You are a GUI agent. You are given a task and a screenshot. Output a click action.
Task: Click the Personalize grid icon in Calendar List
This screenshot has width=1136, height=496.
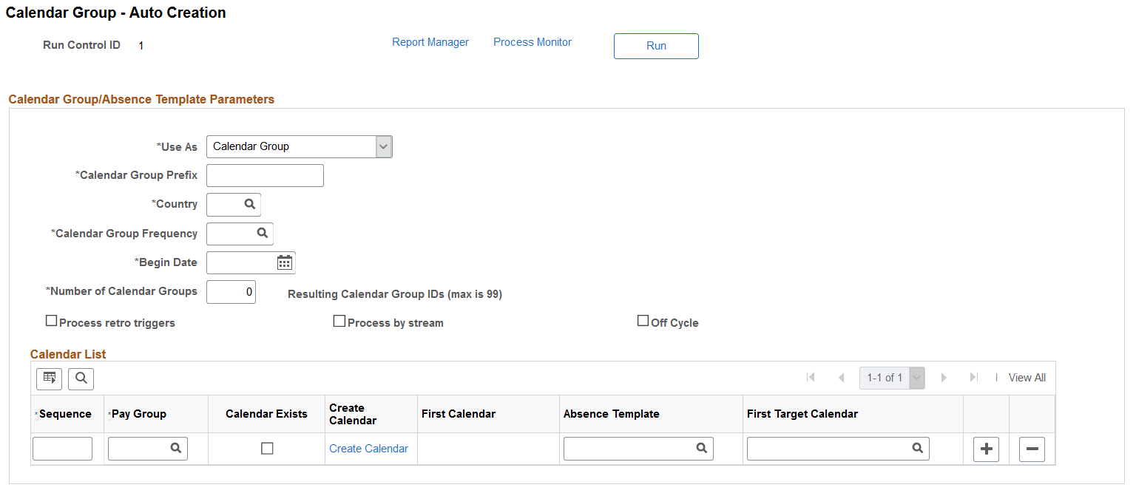pyautogui.click(x=49, y=378)
